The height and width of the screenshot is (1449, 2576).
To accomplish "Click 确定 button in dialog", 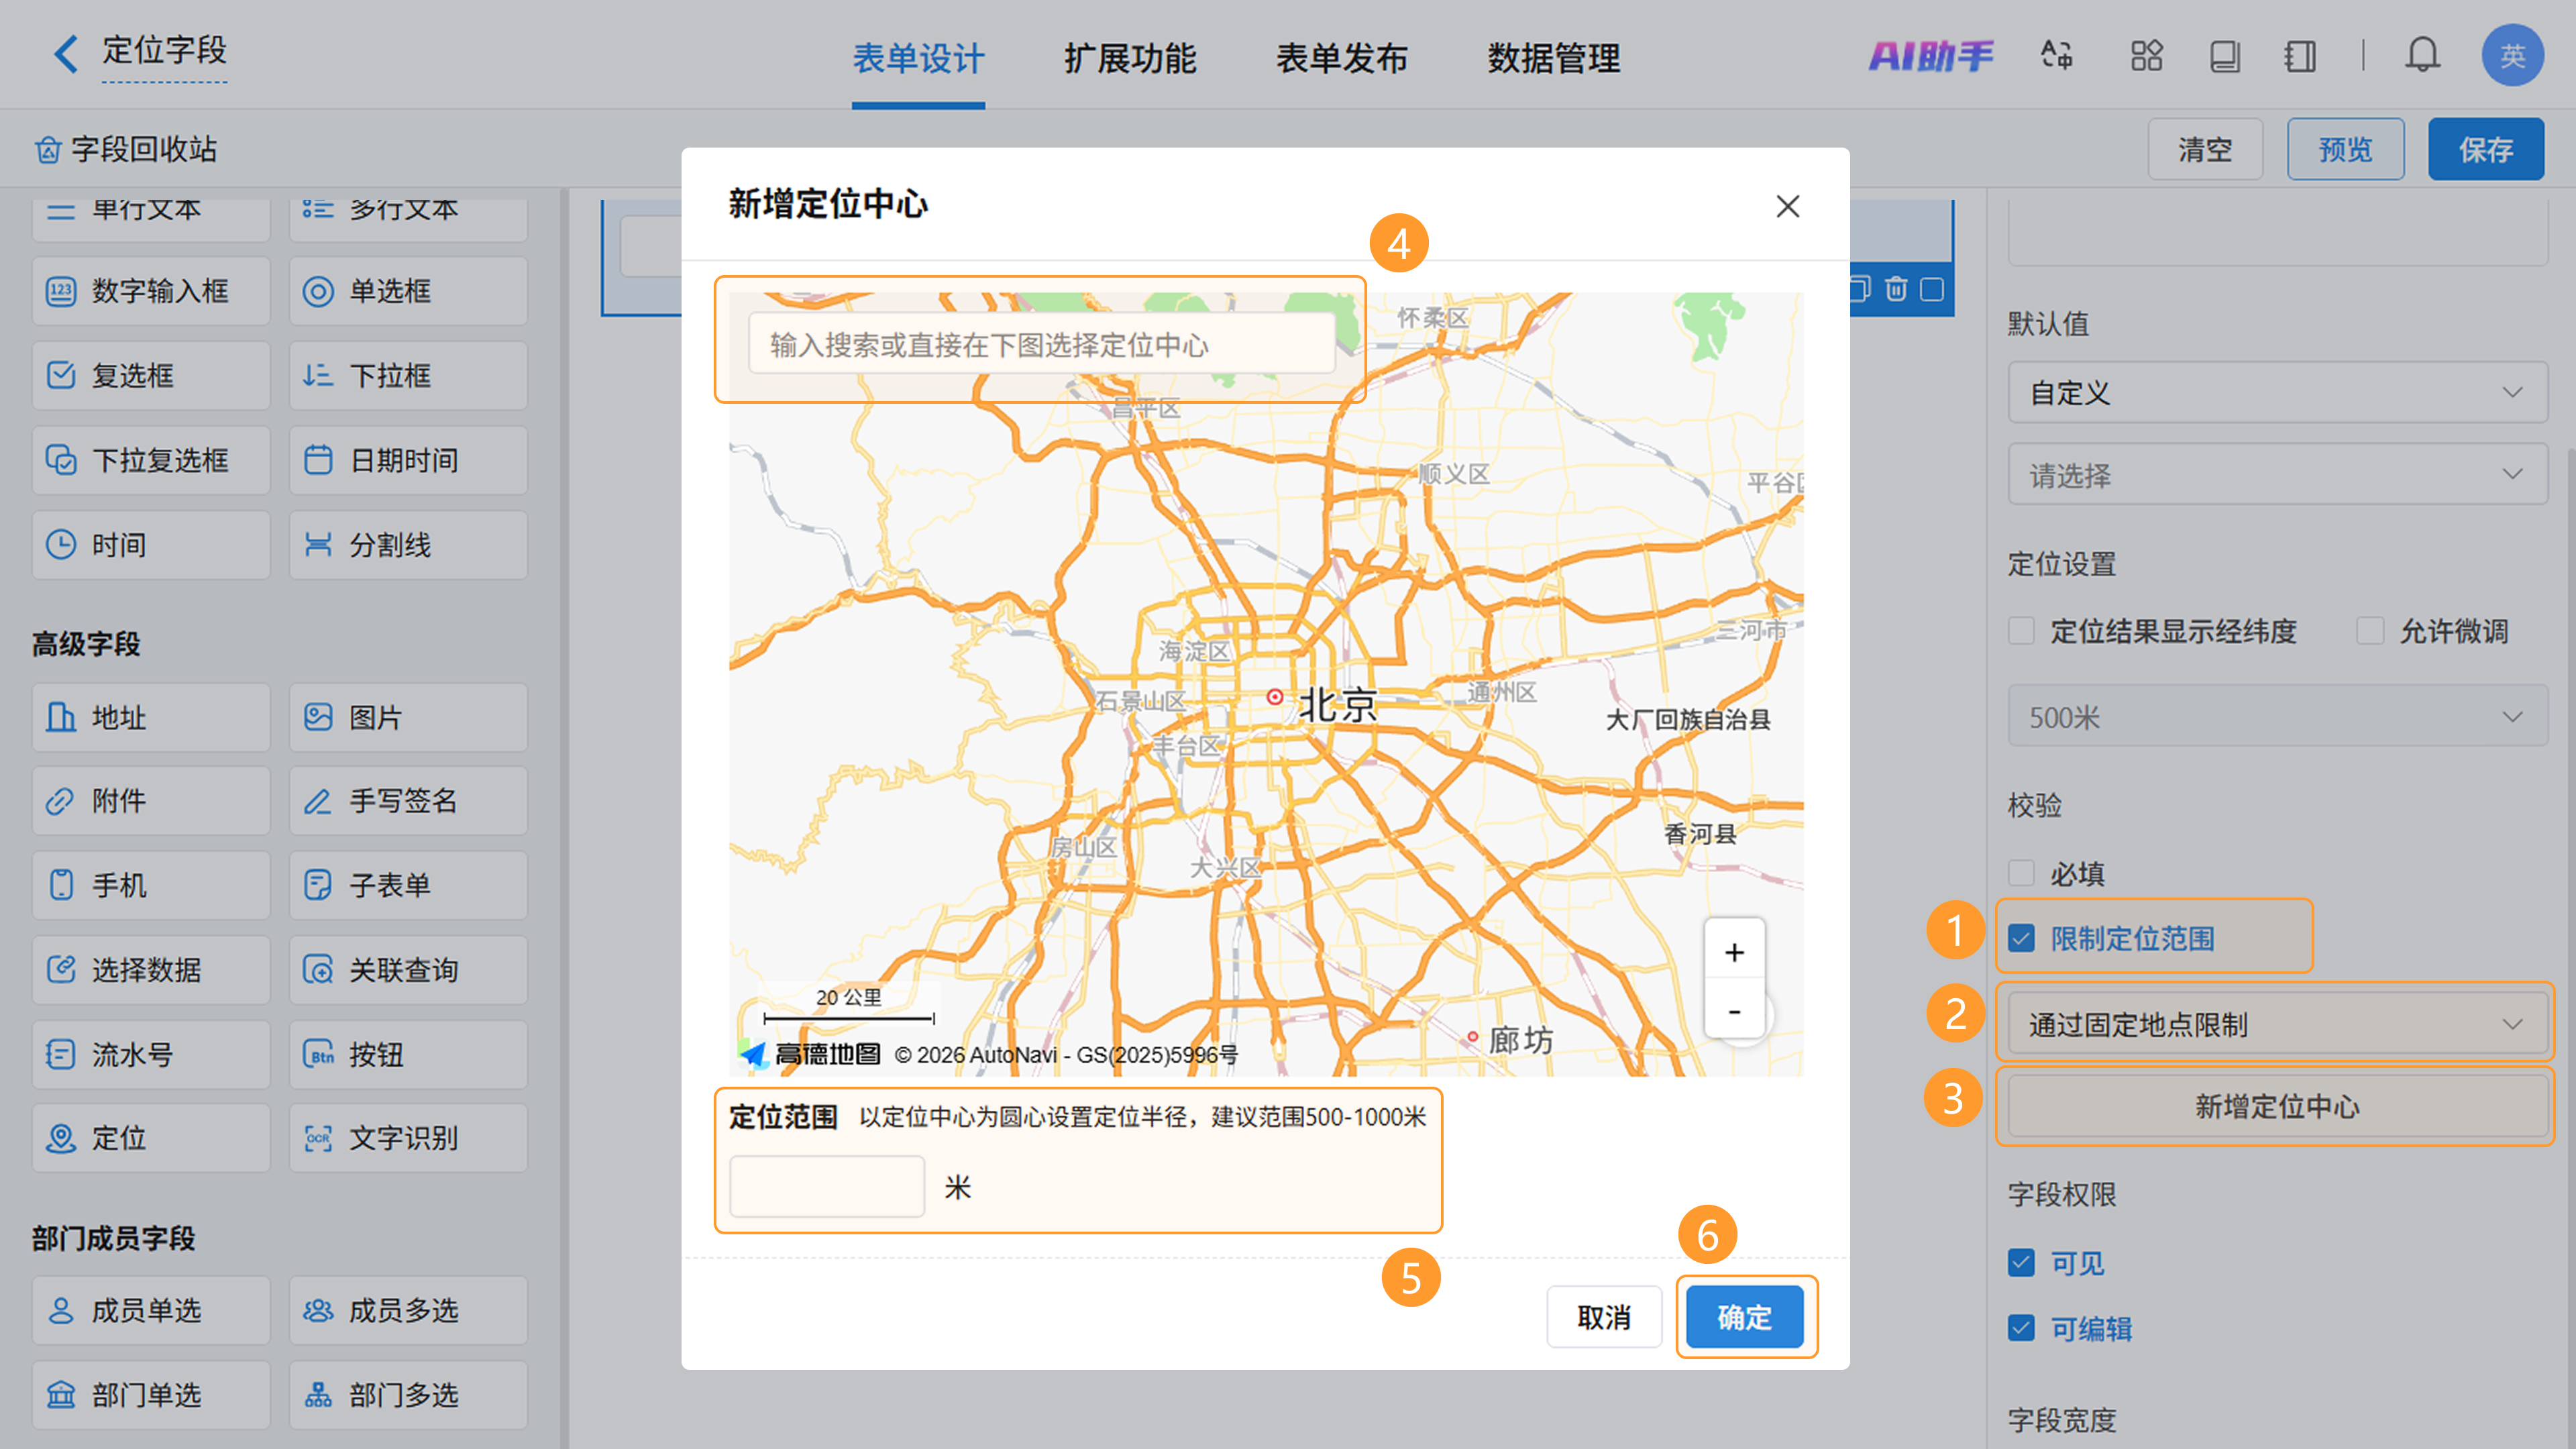I will [x=1744, y=1317].
